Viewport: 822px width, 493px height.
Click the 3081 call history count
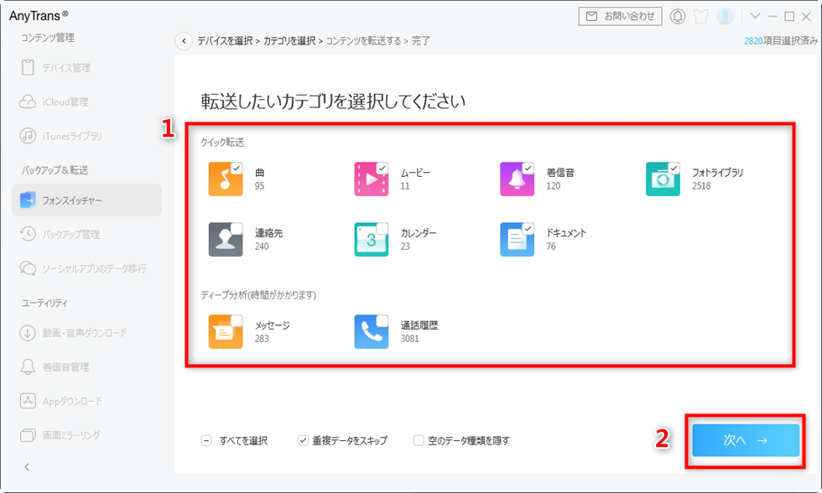(410, 339)
